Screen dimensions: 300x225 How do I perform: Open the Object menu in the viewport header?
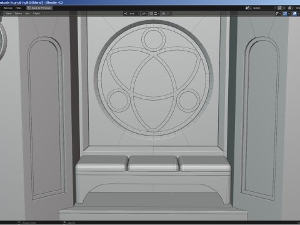click(x=36, y=14)
